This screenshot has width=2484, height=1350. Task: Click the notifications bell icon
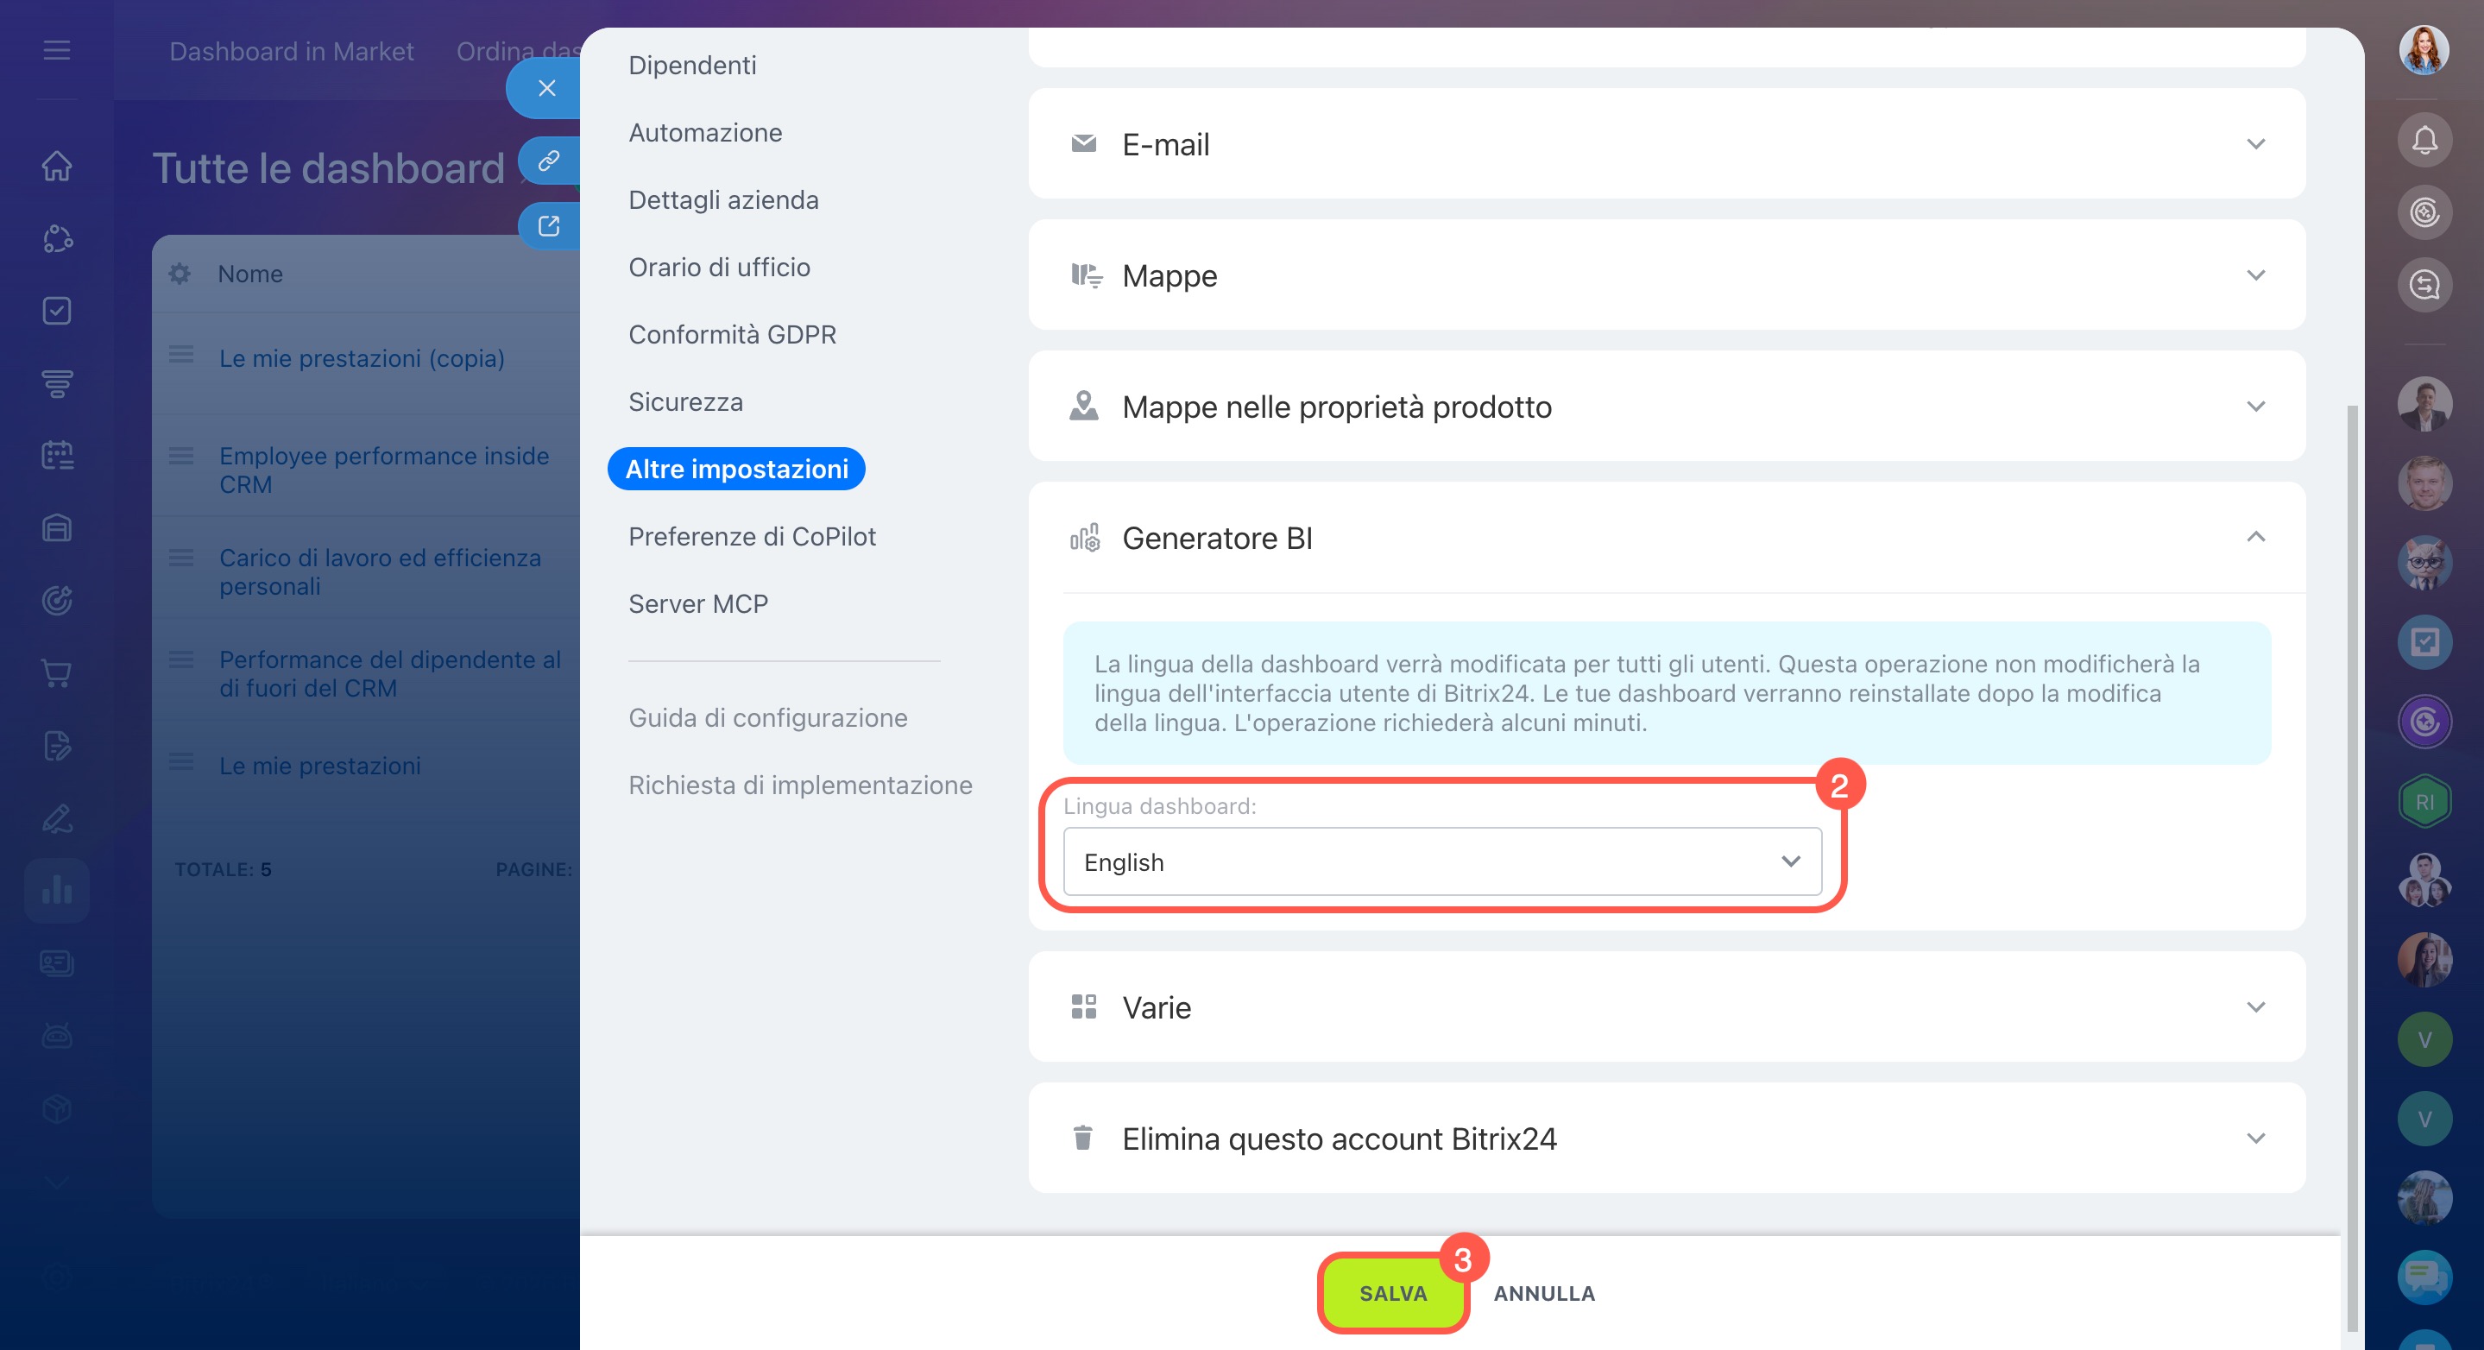2424,141
